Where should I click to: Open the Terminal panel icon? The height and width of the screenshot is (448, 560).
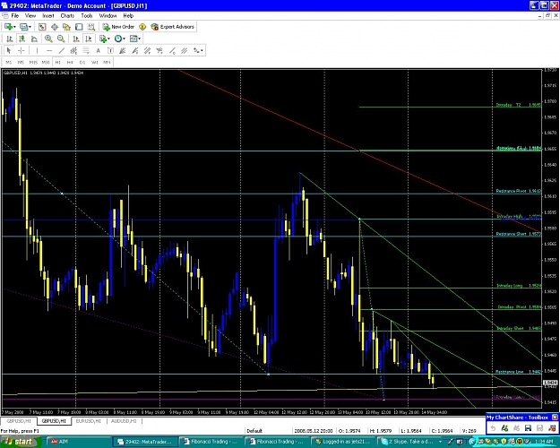(x=79, y=27)
